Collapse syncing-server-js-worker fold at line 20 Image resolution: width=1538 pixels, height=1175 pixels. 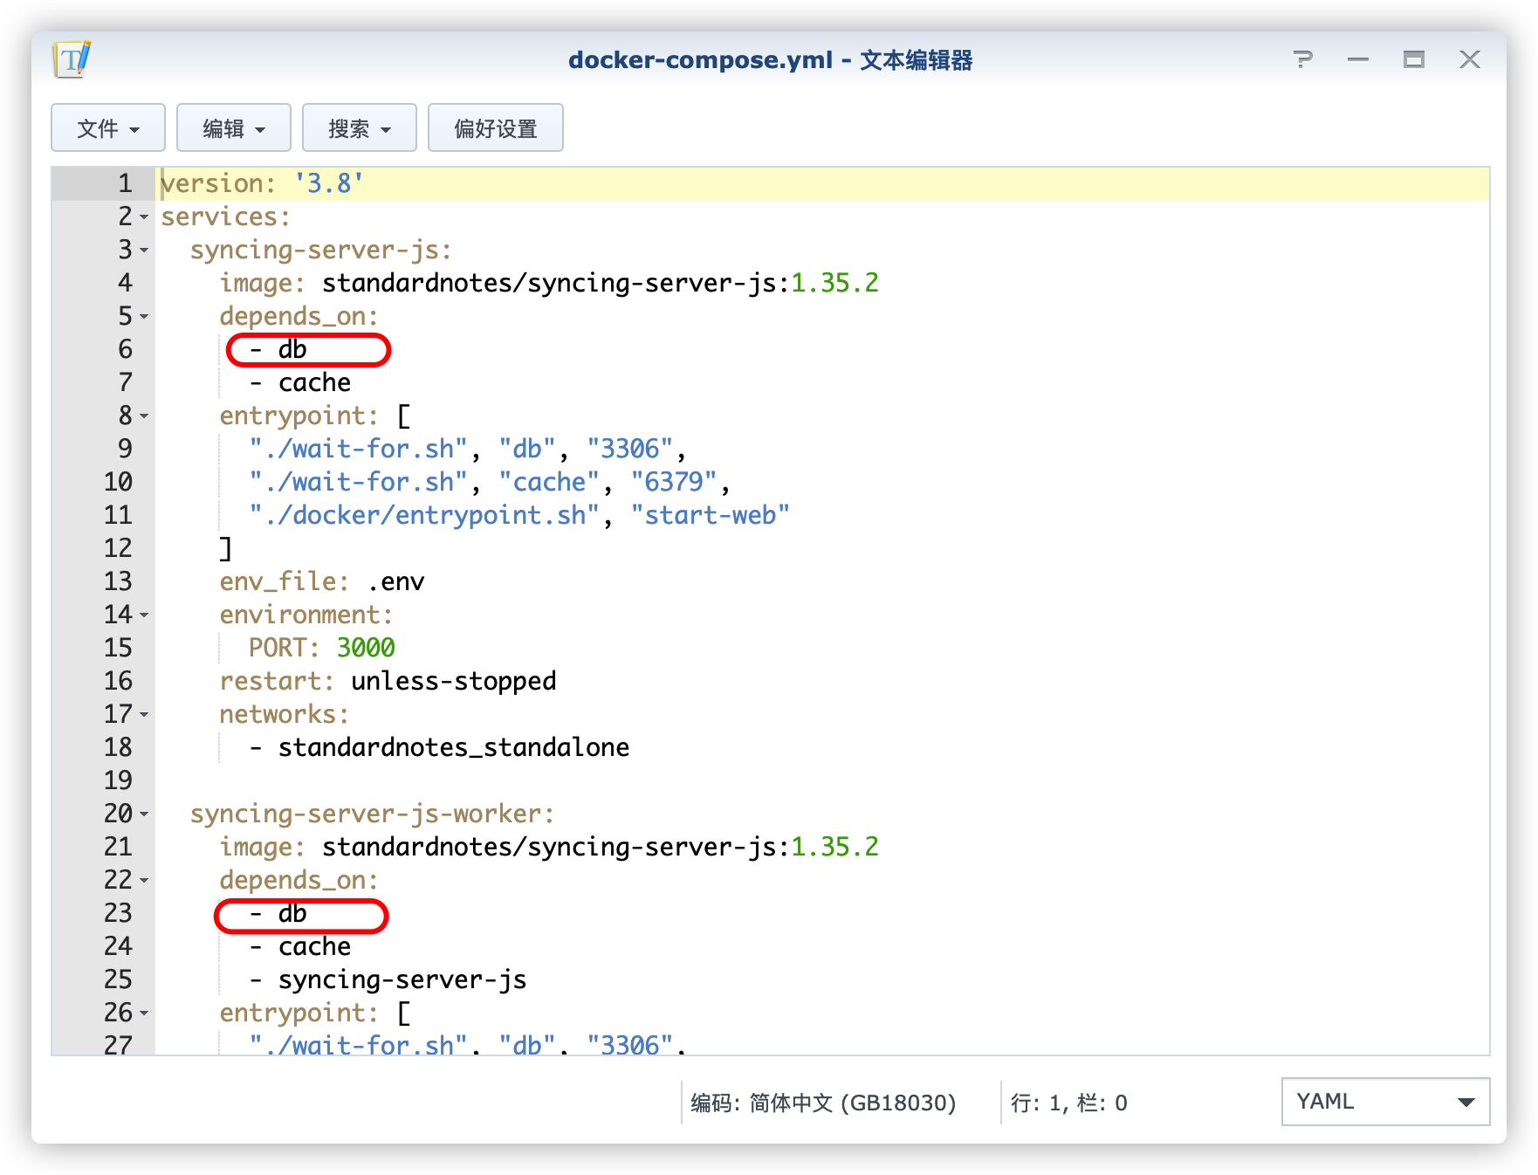click(144, 814)
